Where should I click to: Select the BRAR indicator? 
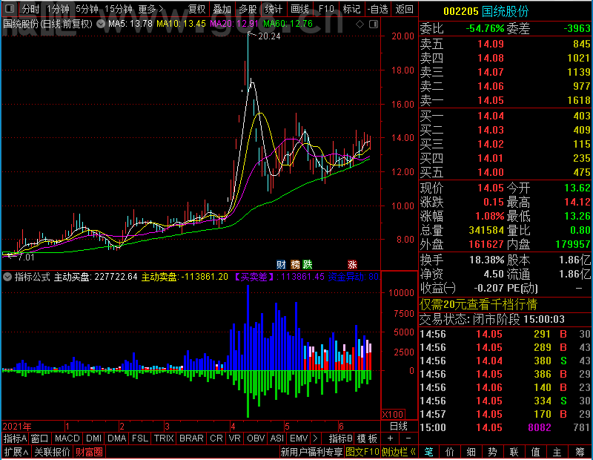(191, 438)
